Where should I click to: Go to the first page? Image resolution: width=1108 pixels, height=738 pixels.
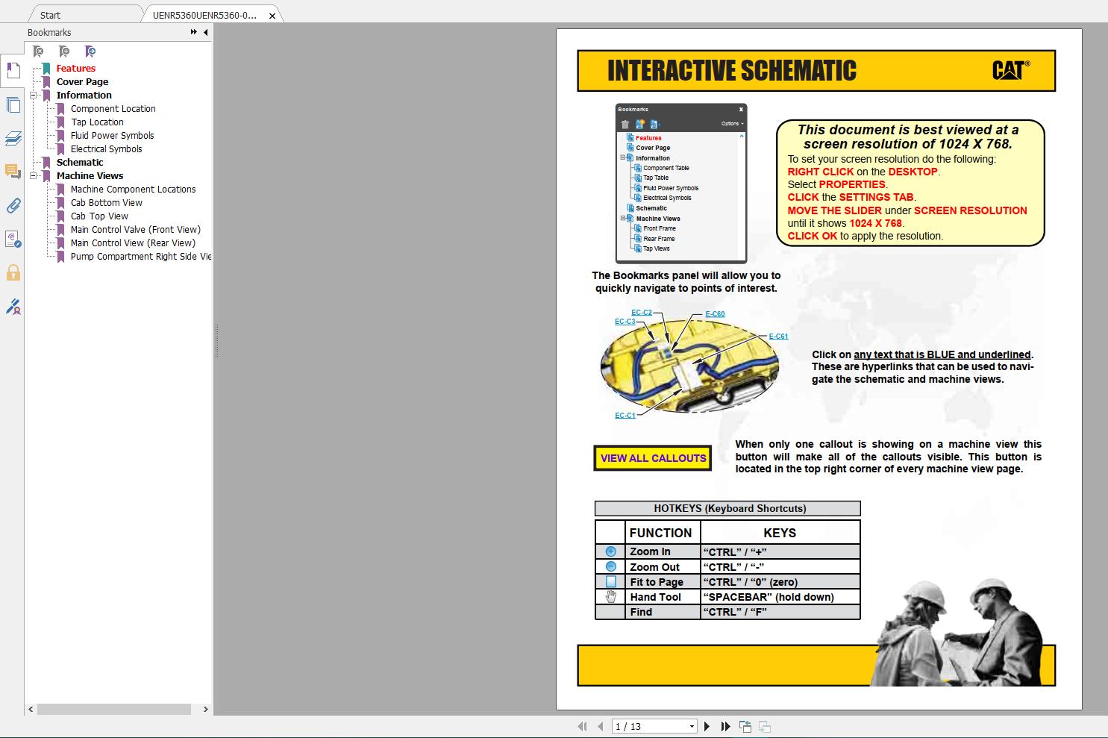(x=583, y=726)
